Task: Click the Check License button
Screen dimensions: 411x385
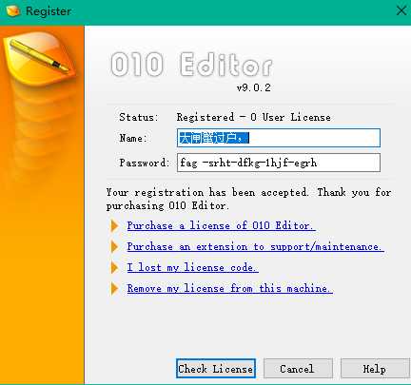Action: pyautogui.click(x=216, y=369)
